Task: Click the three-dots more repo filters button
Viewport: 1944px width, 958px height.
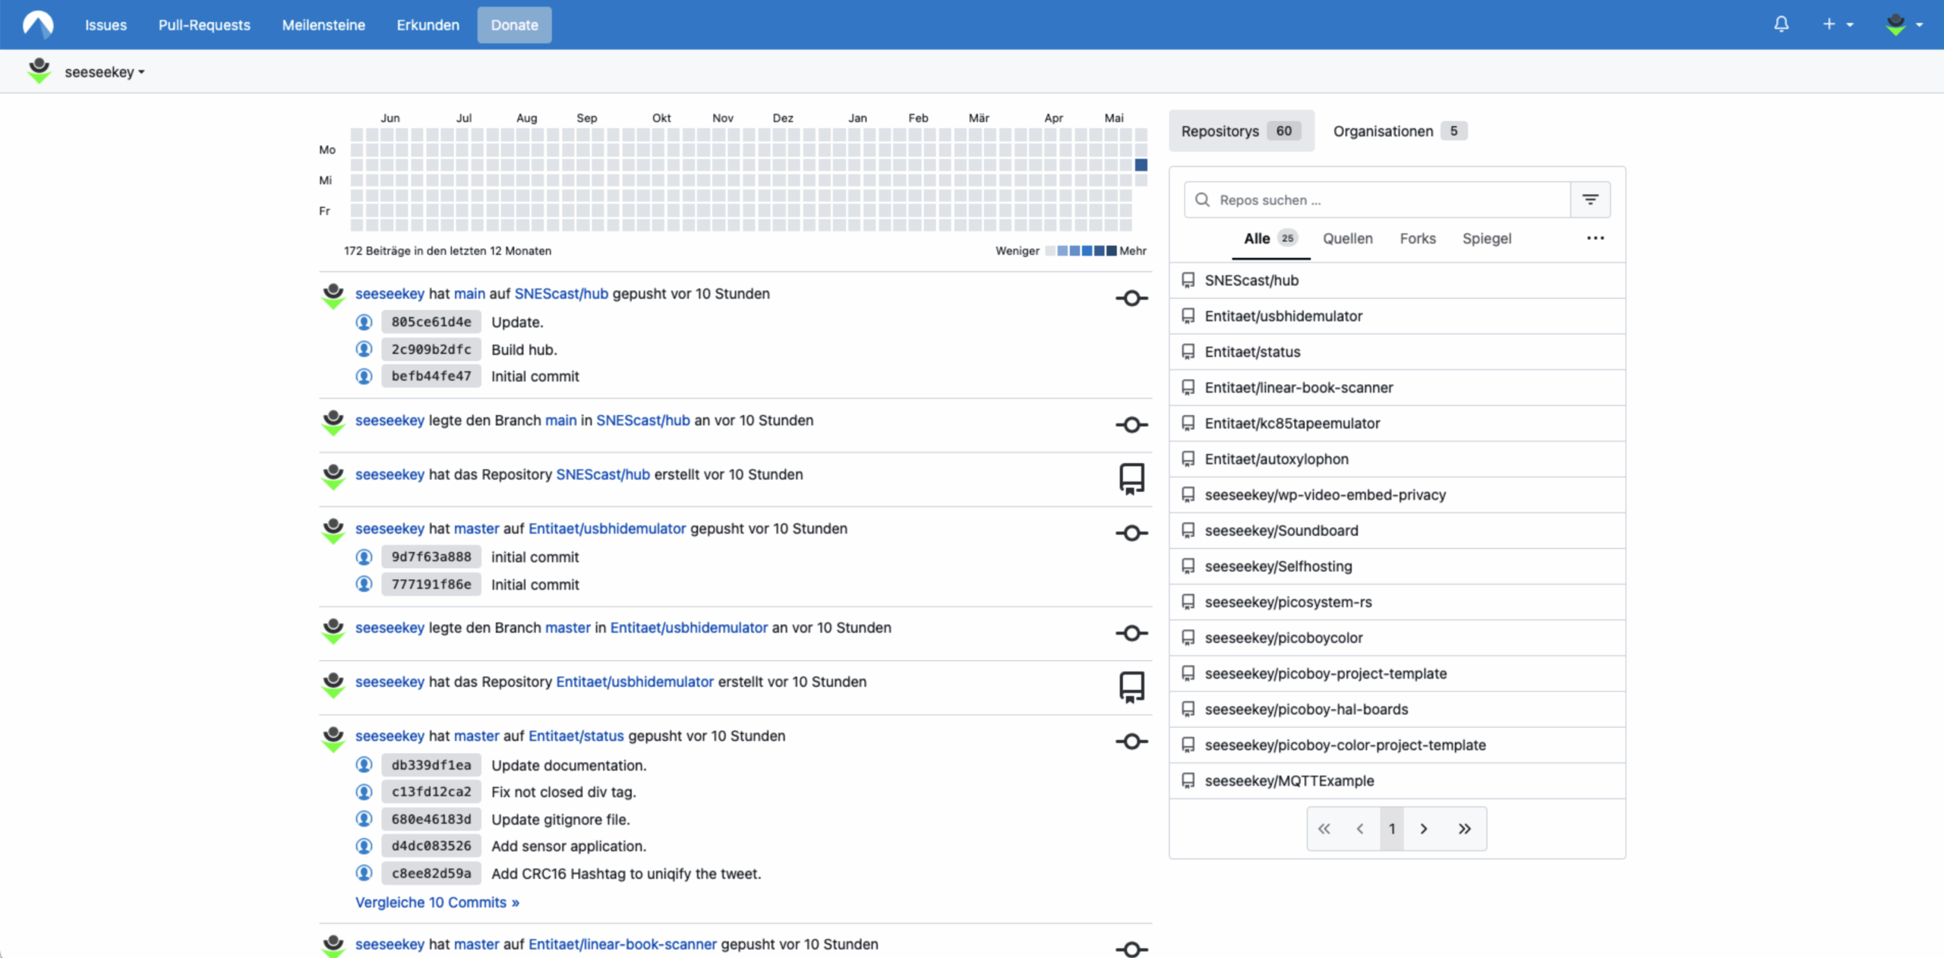Action: pos(1595,238)
